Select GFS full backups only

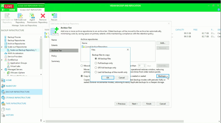click(96, 68)
